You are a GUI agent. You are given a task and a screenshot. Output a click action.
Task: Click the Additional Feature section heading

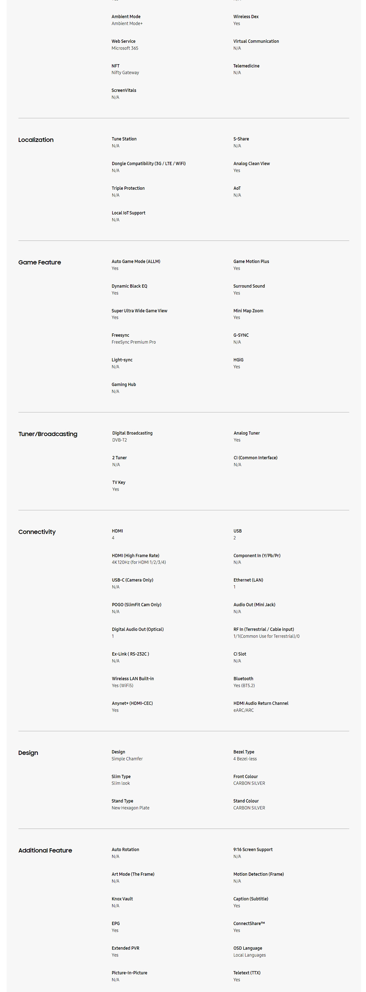pos(45,850)
